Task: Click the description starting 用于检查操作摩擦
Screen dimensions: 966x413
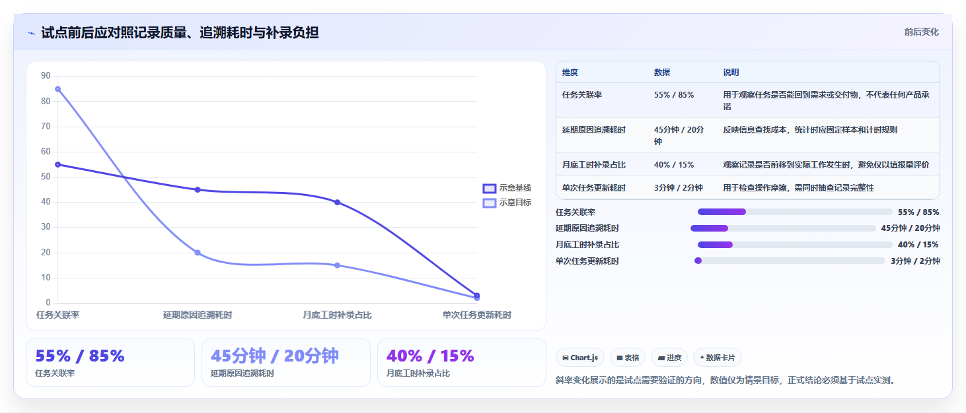Action: 798,188
